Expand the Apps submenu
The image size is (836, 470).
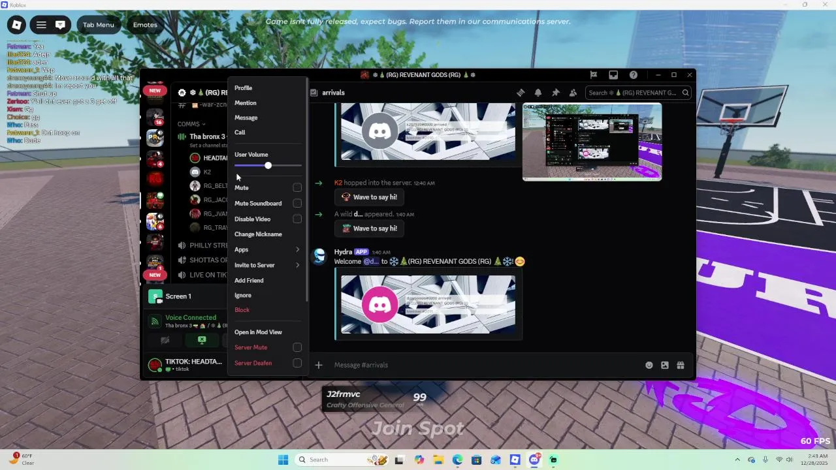coord(268,250)
